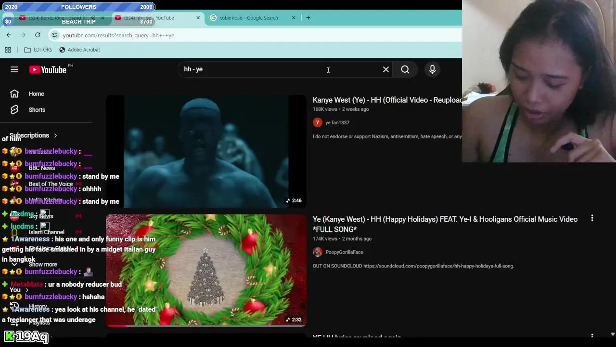This screenshot has width=616, height=347.
Task: Run search with magnifying glass button
Action: pyautogui.click(x=405, y=69)
